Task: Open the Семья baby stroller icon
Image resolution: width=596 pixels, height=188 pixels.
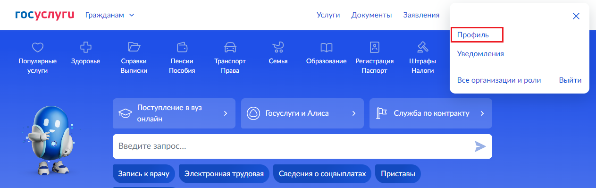Action: [278, 47]
